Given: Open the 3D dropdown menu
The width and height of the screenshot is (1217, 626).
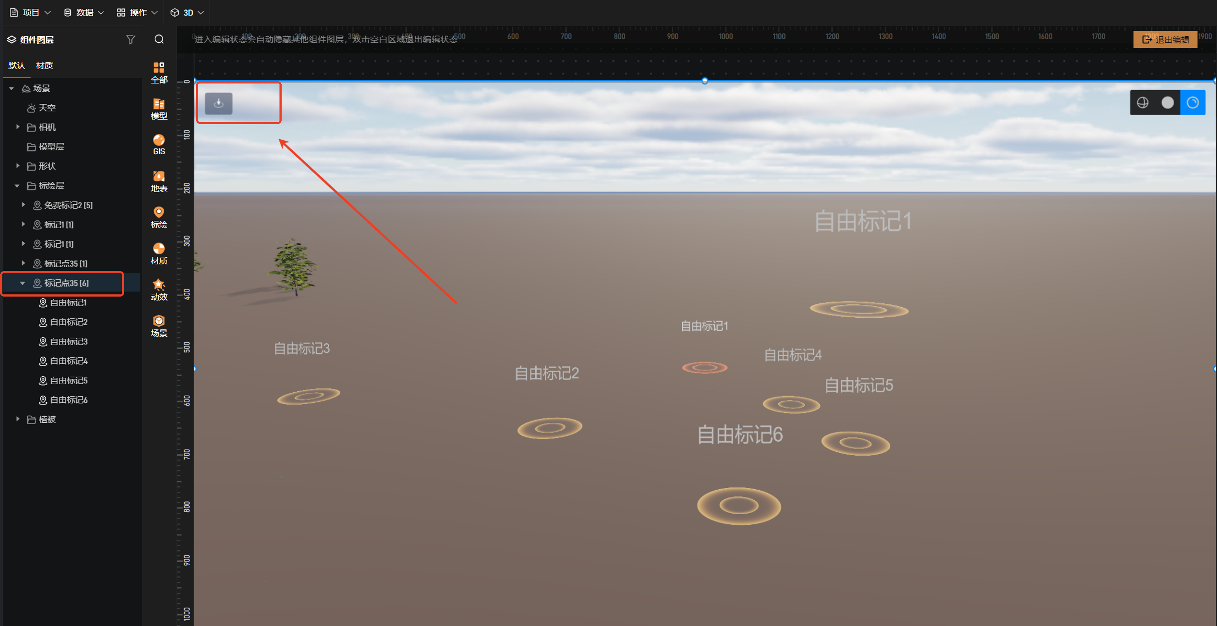Looking at the screenshot, I should click(x=188, y=12).
